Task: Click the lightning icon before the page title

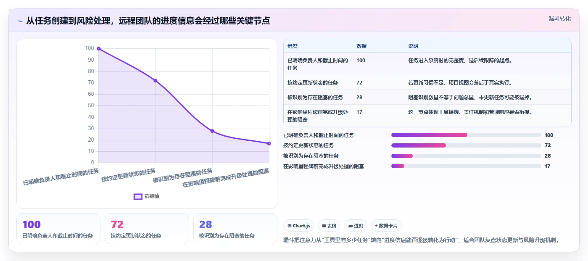Action: point(20,21)
